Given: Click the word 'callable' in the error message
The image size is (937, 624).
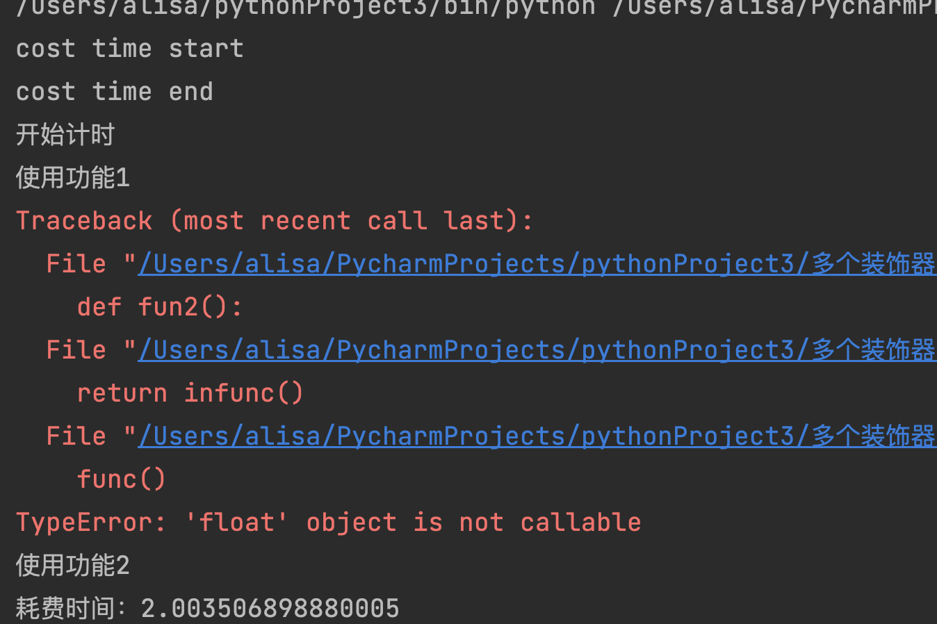Looking at the screenshot, I should pyautogui.click(x=581, y=523).
